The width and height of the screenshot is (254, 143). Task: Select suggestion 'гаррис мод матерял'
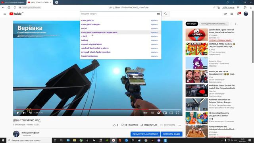pyautogui.click(x=91, y=44)
